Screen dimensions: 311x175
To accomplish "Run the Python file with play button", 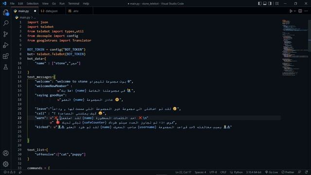I will (x=291, y=11).
